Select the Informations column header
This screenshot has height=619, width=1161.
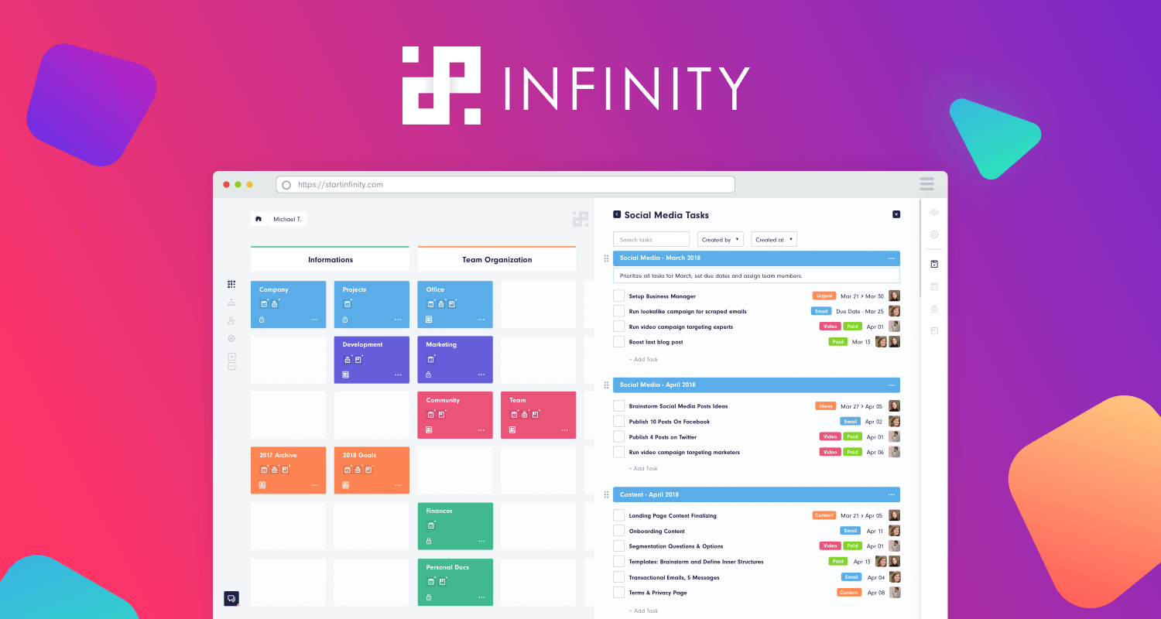[330, 259]
